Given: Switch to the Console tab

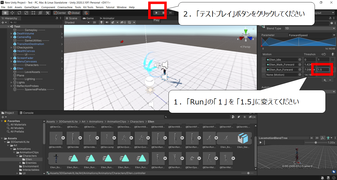Looking at the screenshot, I should [x=27, y=113].
